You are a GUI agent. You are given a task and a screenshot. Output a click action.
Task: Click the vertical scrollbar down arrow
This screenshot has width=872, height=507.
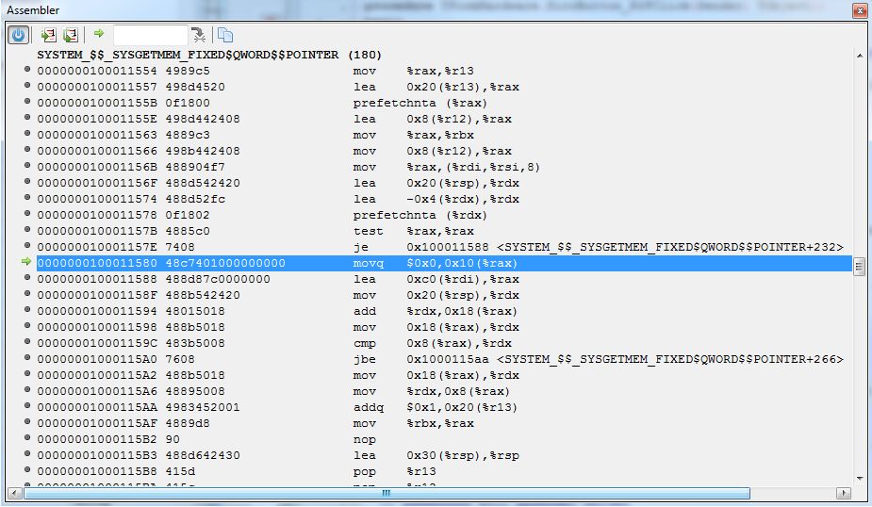pos(859,478)
